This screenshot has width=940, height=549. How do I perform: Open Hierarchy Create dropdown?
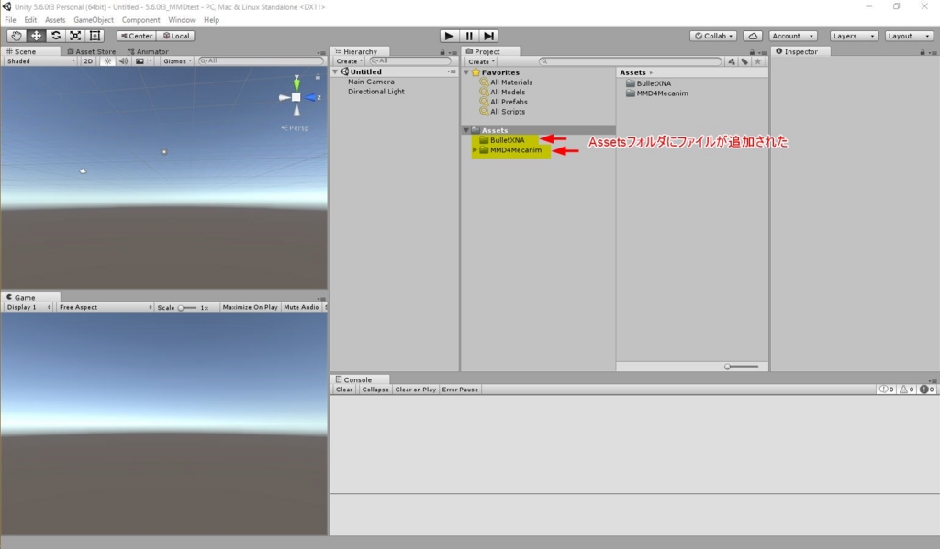tap(349, 61)
